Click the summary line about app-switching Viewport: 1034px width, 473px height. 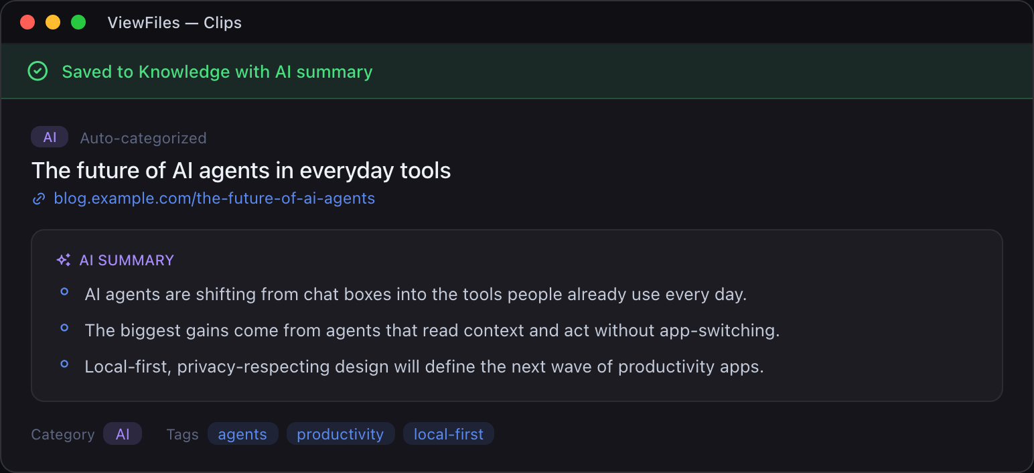coord(432,330)
